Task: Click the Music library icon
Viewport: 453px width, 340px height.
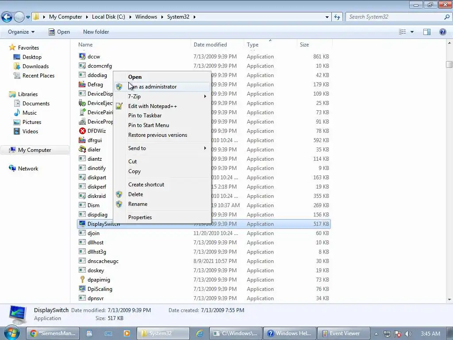Action: point(17,113)
